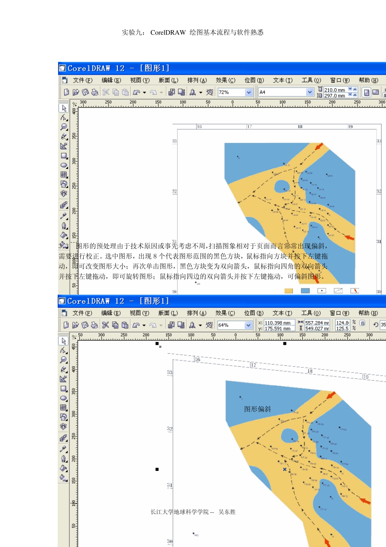Click the Undo arrow in the 64% zoom window
386x547 pixels.
coord(136,325)
